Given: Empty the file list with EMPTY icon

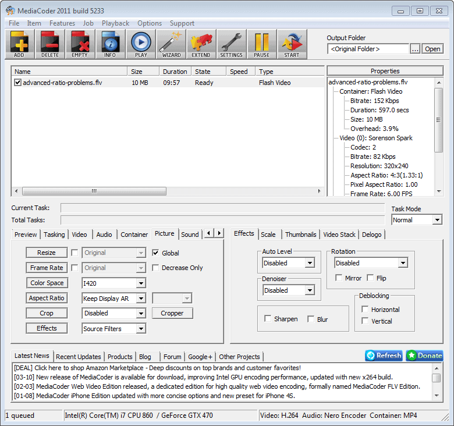Looking at the screenshot, I should tap(80, 44).
